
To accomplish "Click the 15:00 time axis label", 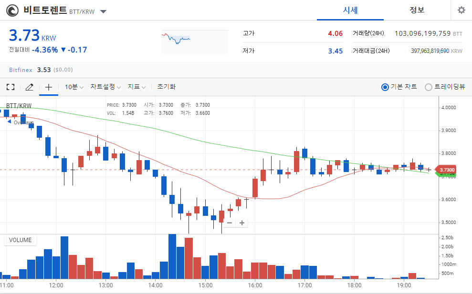I will click(205, 285).
